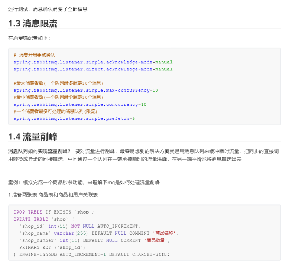Click the "#最小消费者数" comment line
Viewport: 286px width, 266px height.
click(x=58, y=97)
